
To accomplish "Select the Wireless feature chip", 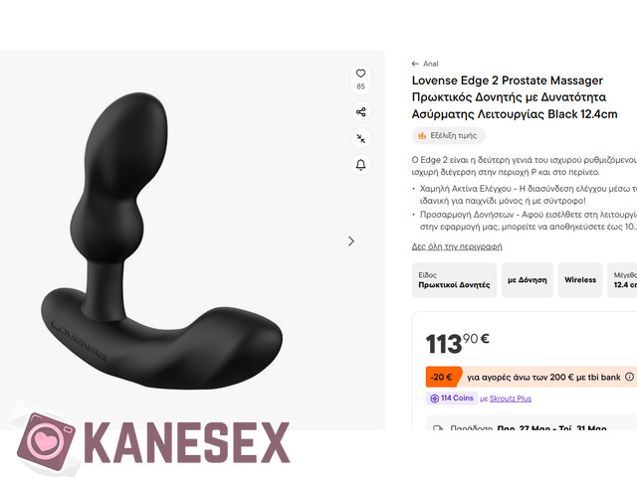I will tap(580, 280).
